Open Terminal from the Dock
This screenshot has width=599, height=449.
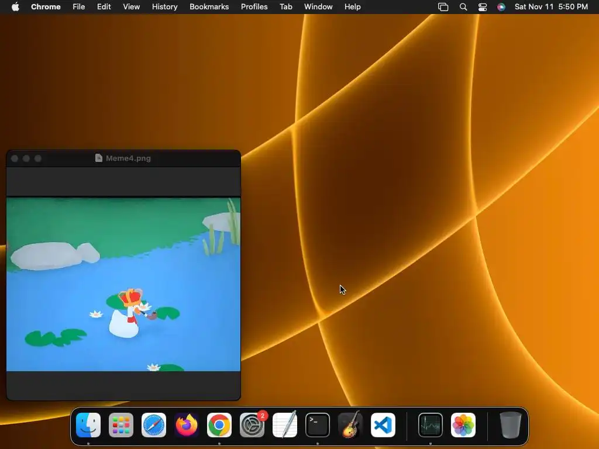(x=318, y=425)
